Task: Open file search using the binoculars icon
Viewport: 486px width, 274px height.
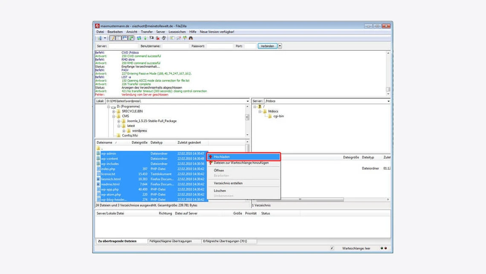Action: [x=190, y=38]
